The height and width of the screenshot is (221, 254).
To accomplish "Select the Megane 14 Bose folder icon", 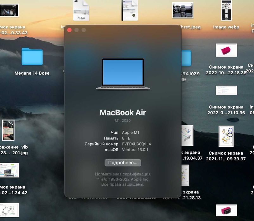I will tap(32, 57).
